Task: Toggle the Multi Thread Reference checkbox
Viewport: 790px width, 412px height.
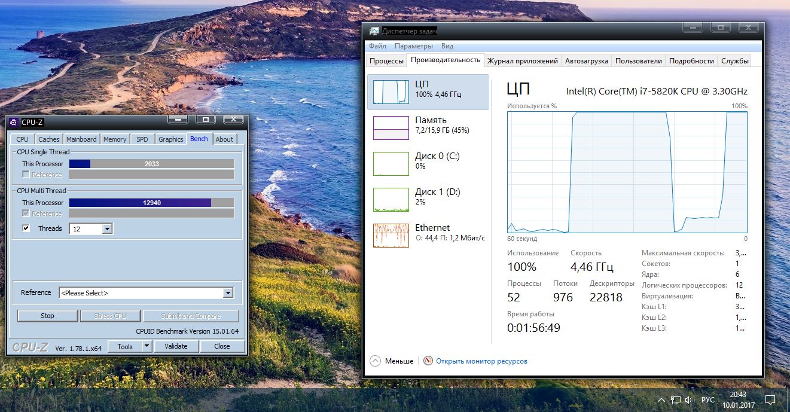Action: coord(26,213)
